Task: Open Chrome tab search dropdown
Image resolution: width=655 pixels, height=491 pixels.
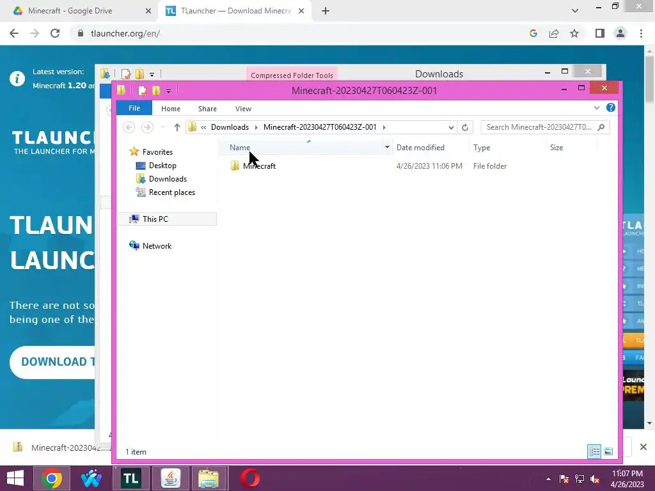Action: tap(575, 11)
